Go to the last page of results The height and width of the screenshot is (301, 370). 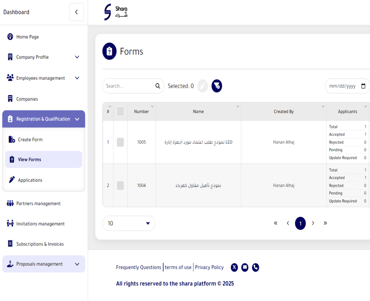coord(325,223)
